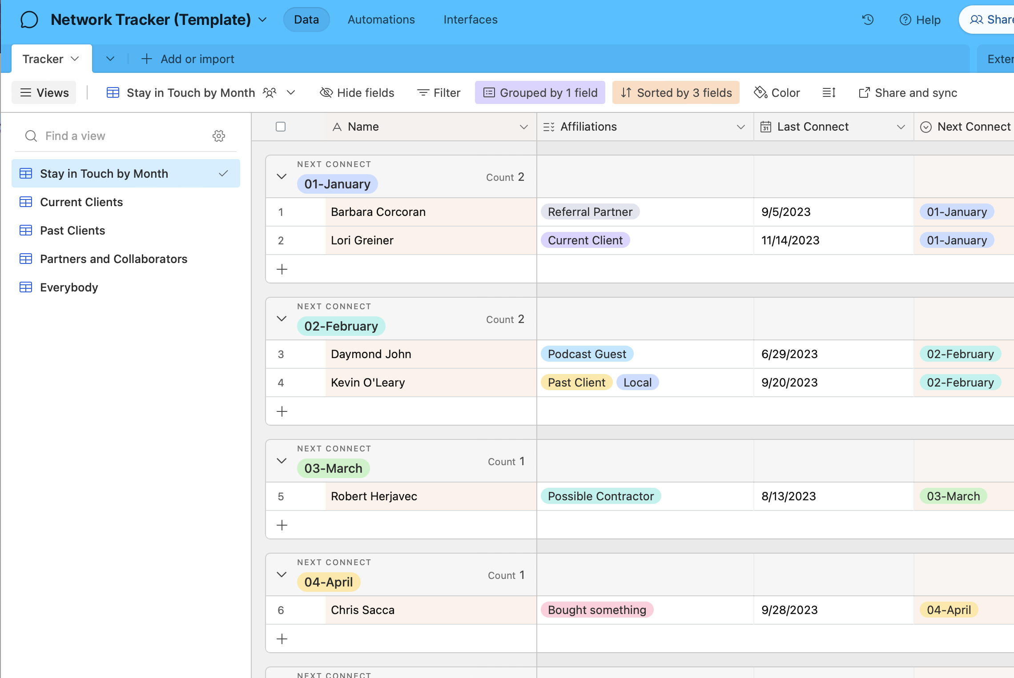Image resolution: width=1014 pixels, height=678 pixels.
Task: Click the row height icon
Action: point(829,92)
